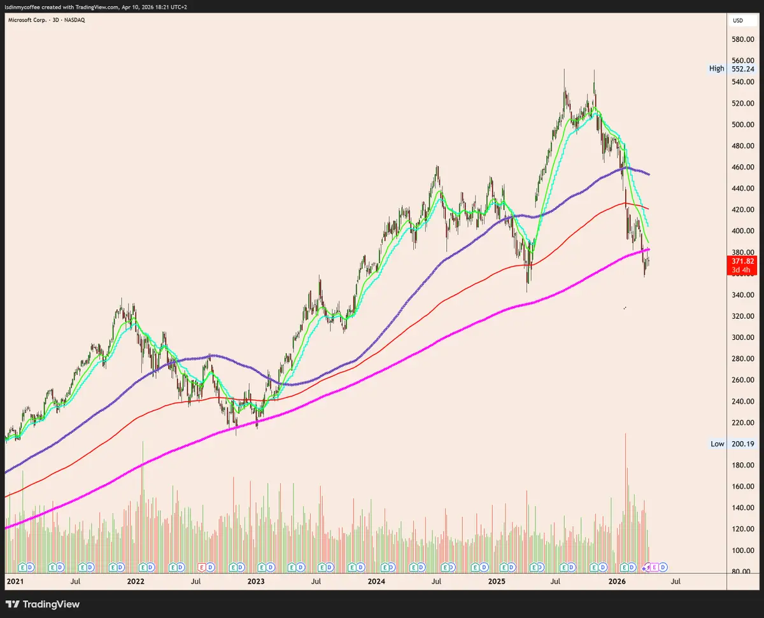Click the Low 200.19 price label
This screenshot has height=618, width=764.
(733, 444)
